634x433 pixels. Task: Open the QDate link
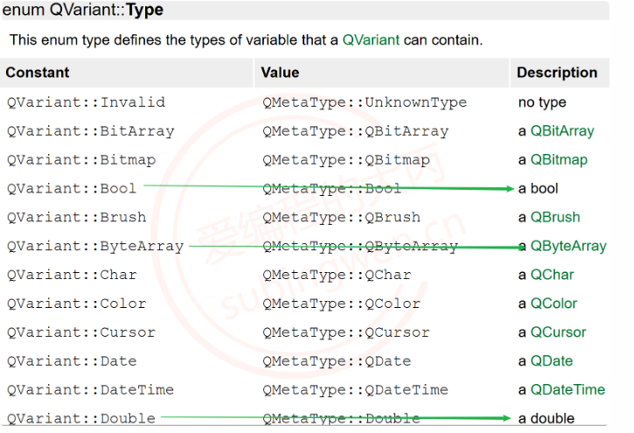click(552, 361)
